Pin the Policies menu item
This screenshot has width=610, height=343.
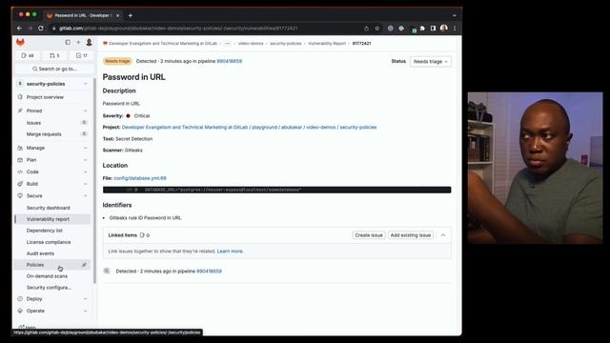point(84,265)
